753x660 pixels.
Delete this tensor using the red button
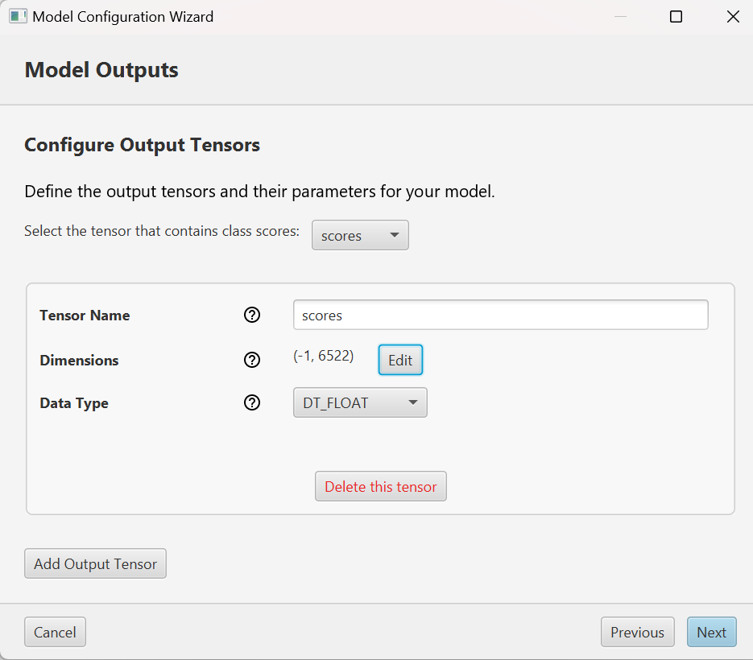[x=380, y=487]
